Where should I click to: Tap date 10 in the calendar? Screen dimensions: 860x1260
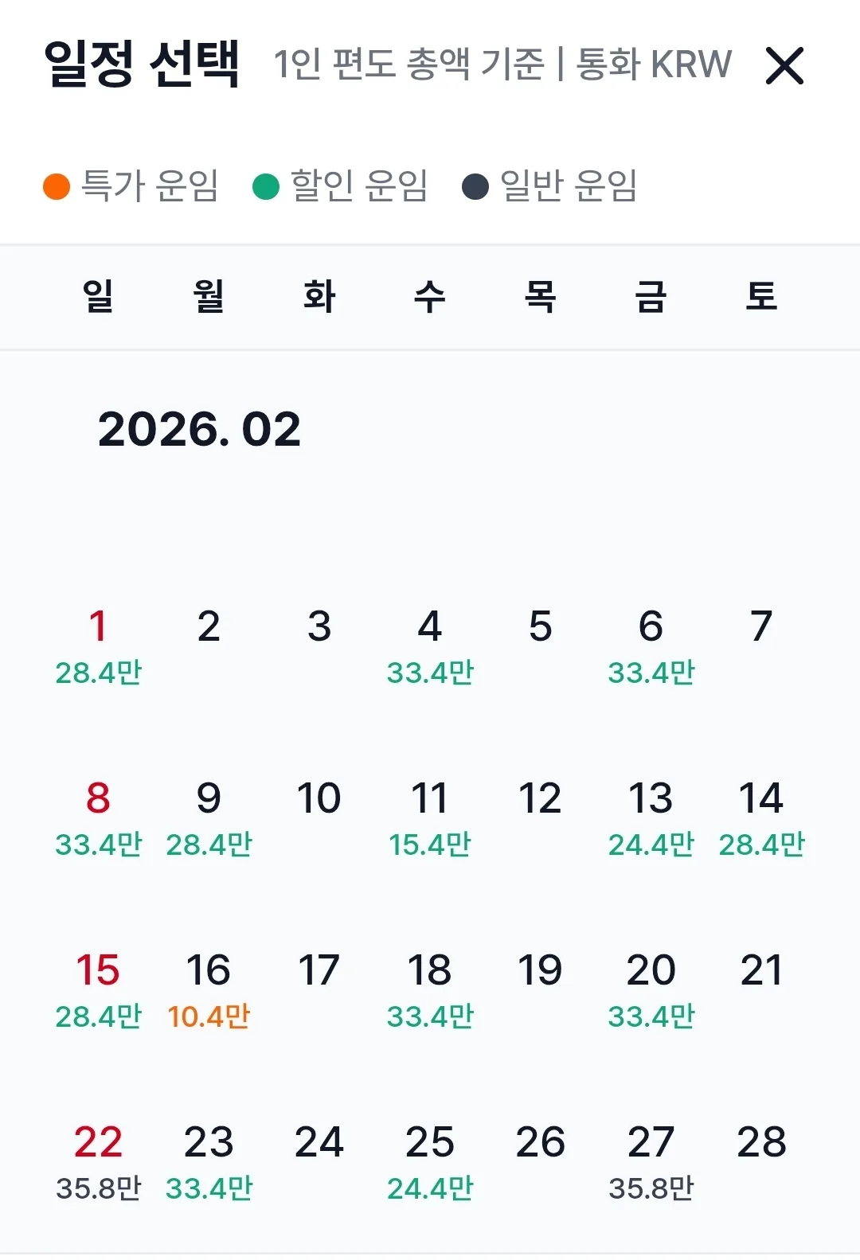(x=319, y=798)
